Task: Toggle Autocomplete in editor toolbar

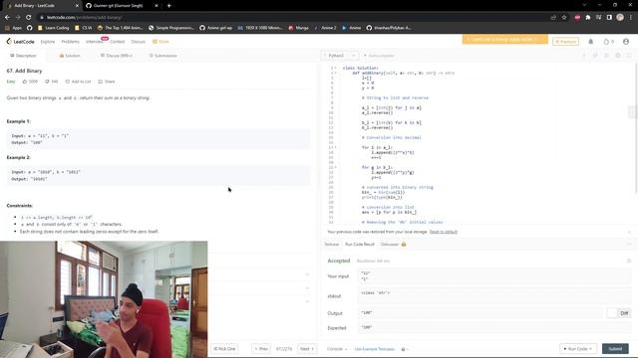Action: (379, 56)
